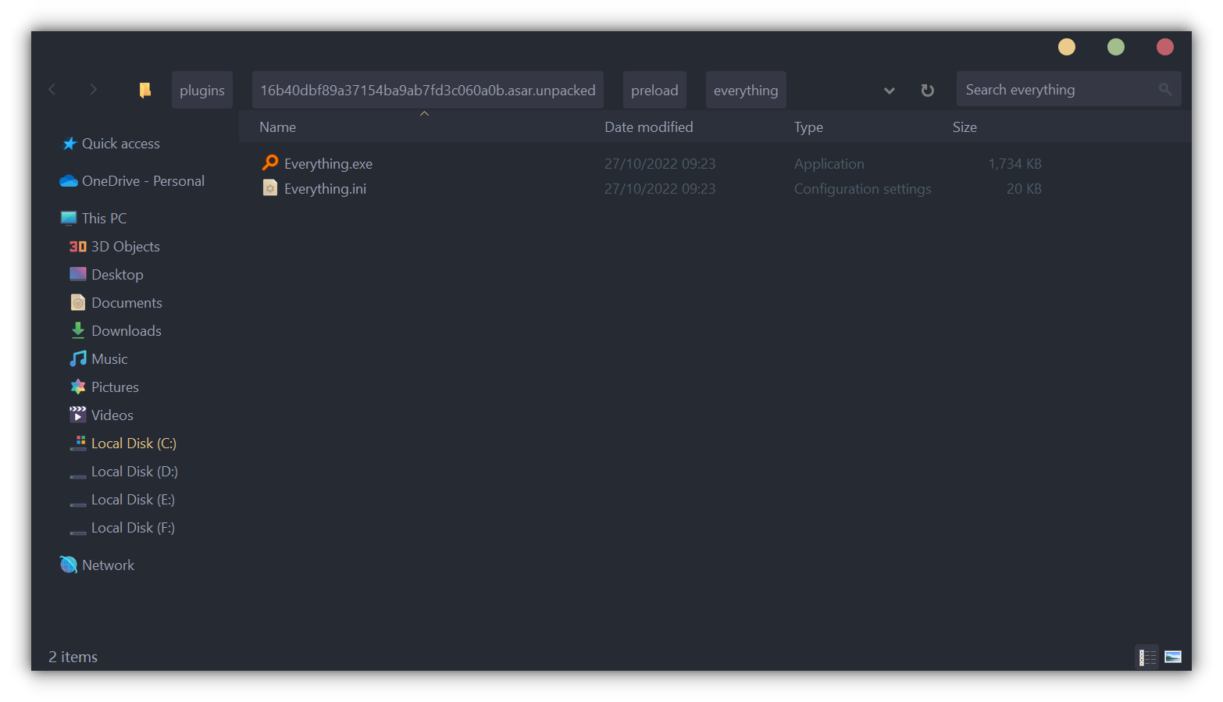This screenshot has width=1223, height=702.
Task: Click the Configuration settings type cell
Action: click(863, 189)
